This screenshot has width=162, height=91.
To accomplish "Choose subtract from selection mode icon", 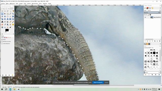I will coord(8,37).
